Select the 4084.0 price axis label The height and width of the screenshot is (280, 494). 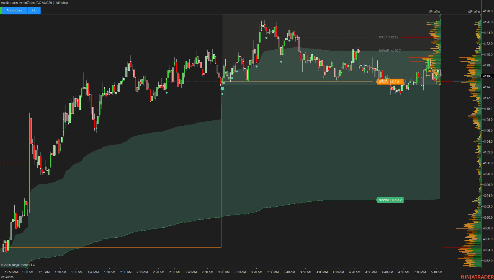(488, 250)
